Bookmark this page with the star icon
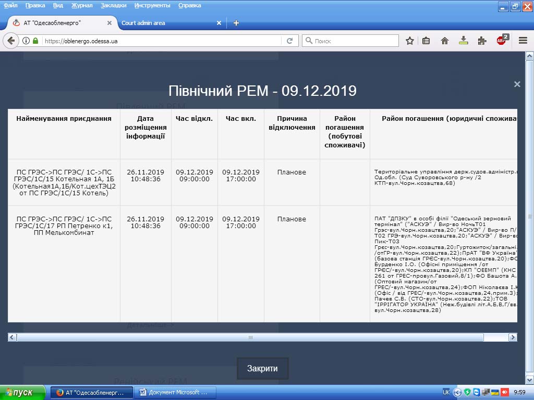The height and width of the screenshot is (400, 534). 410,41
